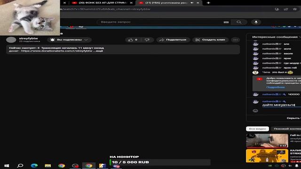Click the Сейчас смотрят: 3 stats text
This screenshot has width=301, height=169.
(x=24, y=48)
